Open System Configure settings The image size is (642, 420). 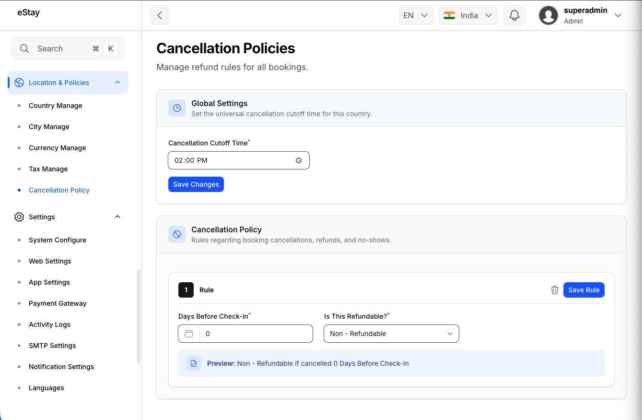58,240
